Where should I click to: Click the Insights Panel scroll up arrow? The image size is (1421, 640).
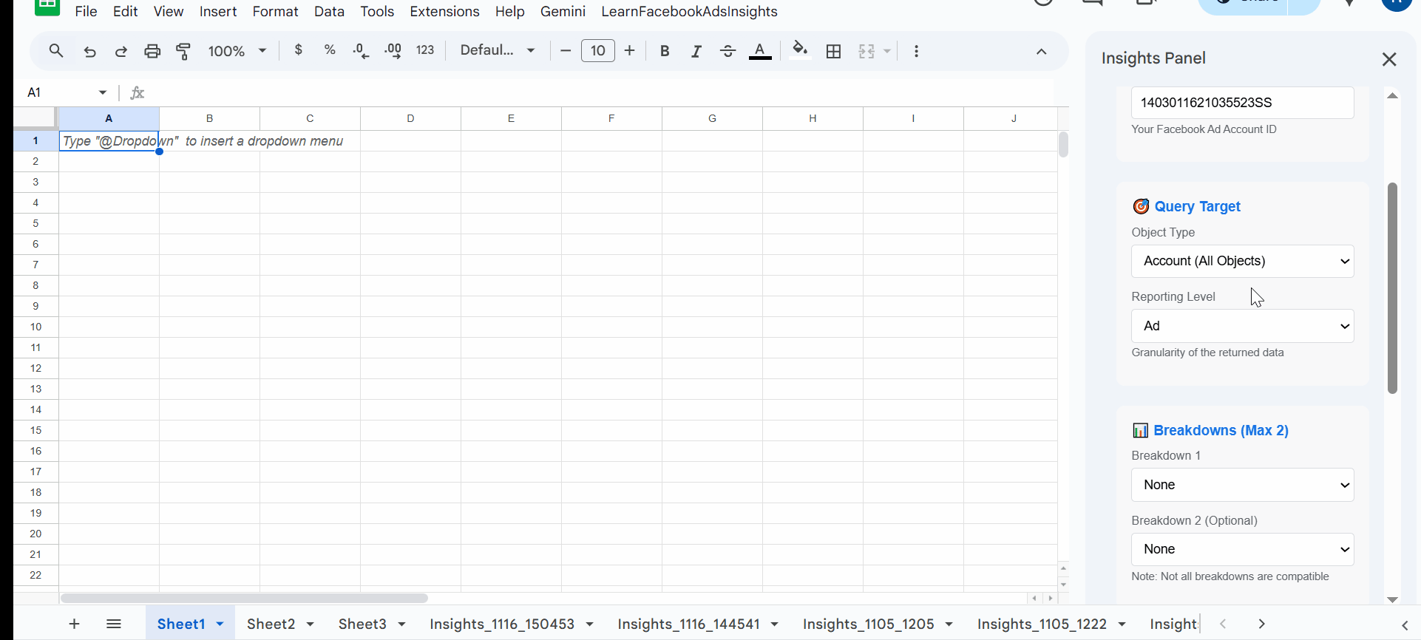[x=1393, y=95]
